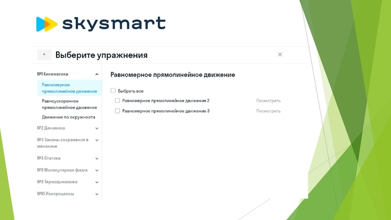Open the '№2 Динамика' section label
Screen dimensions: 391x220
(51, 128)
